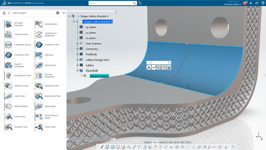Open the 3D Printing Preparation app
Image resolution: width=266 pixels, height=150 pixels.
point(9,24)
